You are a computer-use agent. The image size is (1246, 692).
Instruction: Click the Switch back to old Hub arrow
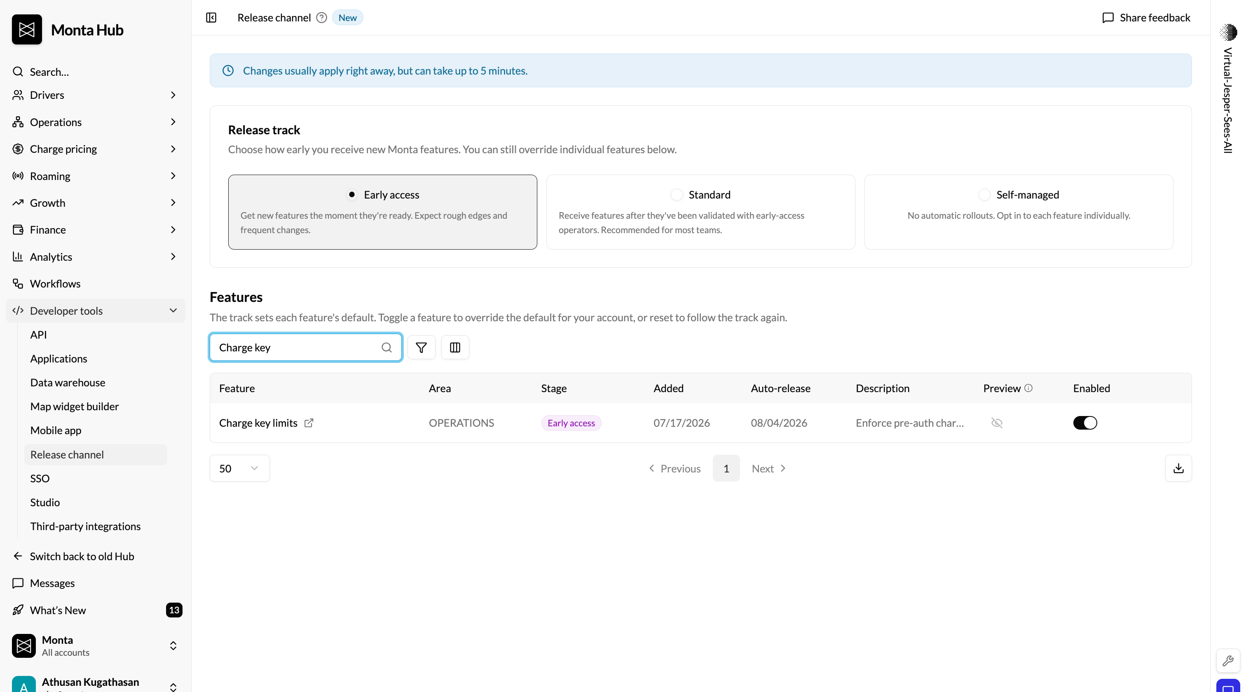pos(18,556)
